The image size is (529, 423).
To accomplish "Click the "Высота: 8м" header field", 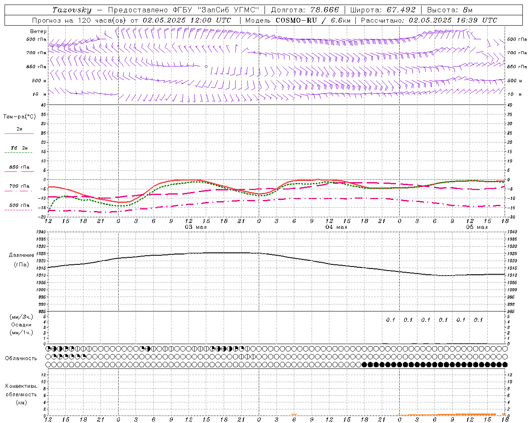I will point(450,10).
